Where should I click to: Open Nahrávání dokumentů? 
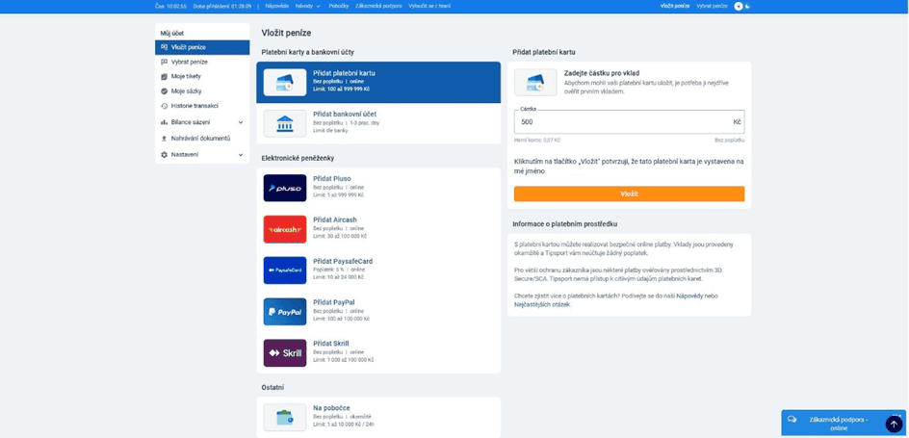coord(202,139)
